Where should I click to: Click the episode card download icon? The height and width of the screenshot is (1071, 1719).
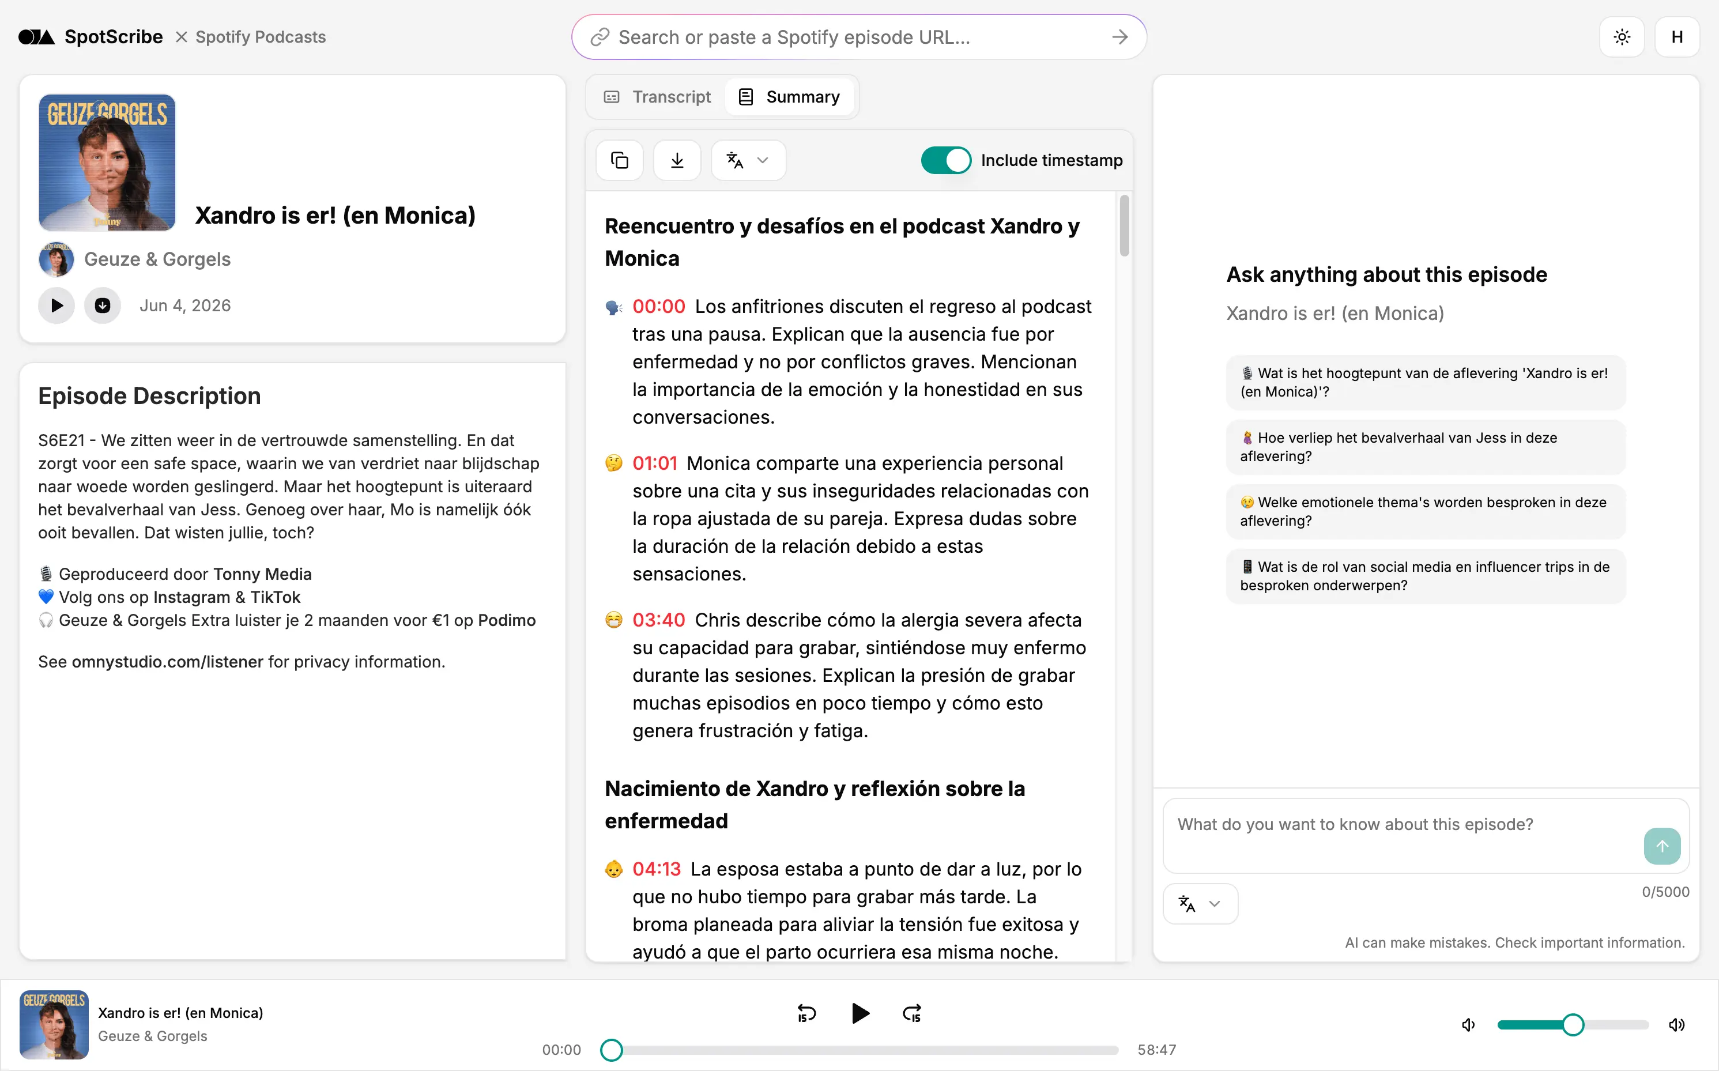(103, 306)
